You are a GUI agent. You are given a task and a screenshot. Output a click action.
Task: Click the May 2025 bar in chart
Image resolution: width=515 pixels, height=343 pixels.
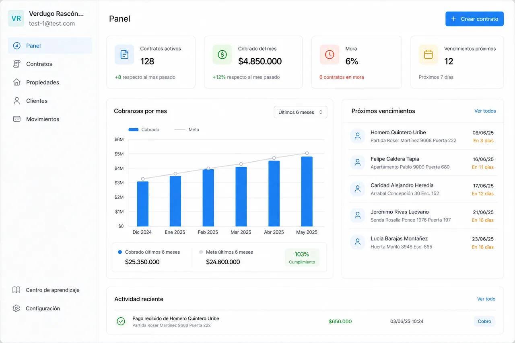tap(307, 191)
